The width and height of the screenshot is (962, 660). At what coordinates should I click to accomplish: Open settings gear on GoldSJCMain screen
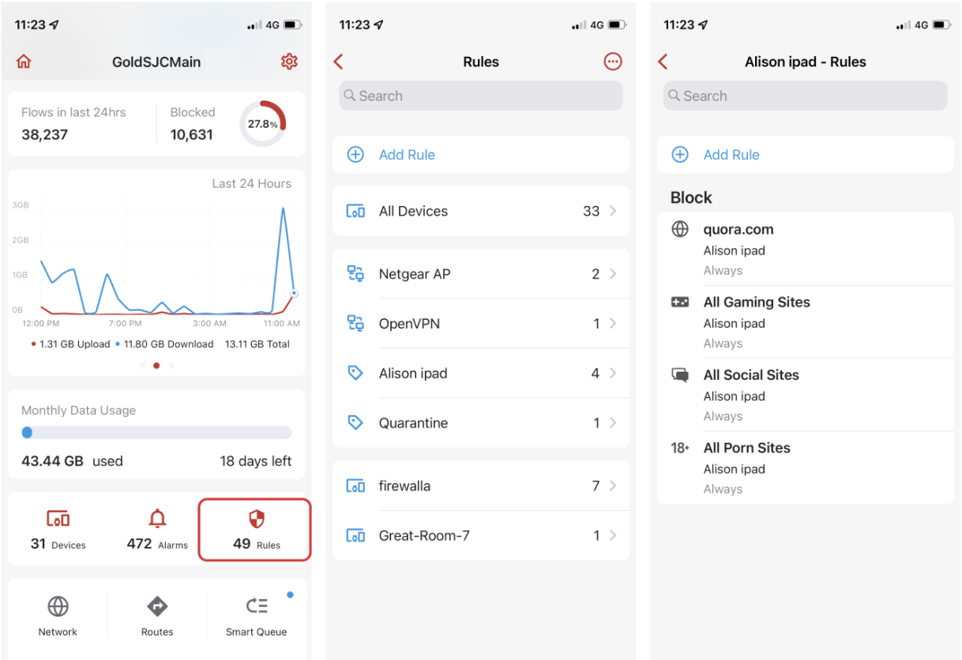point(289,62)
